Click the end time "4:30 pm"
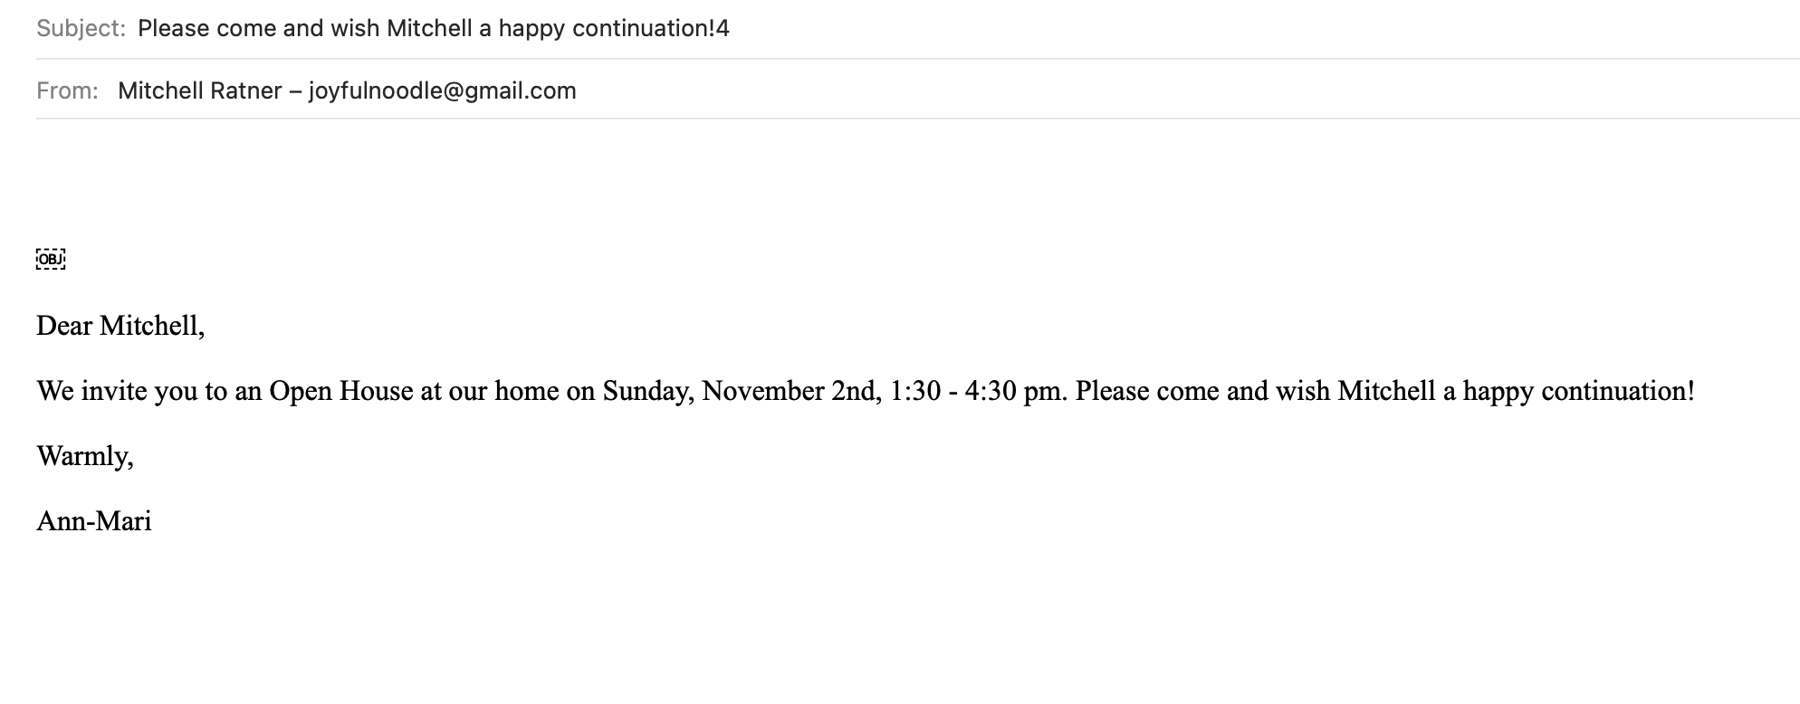Viewport: 1800px width, 704px height. 1013,391
